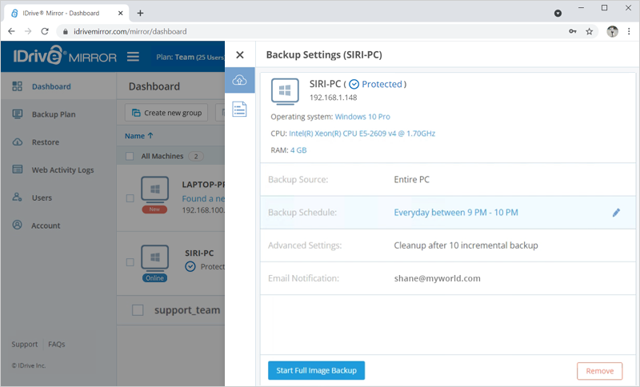The image size is (640, 387).
Task: Bookmark page with star icon
Action: (x=590, y=31)
